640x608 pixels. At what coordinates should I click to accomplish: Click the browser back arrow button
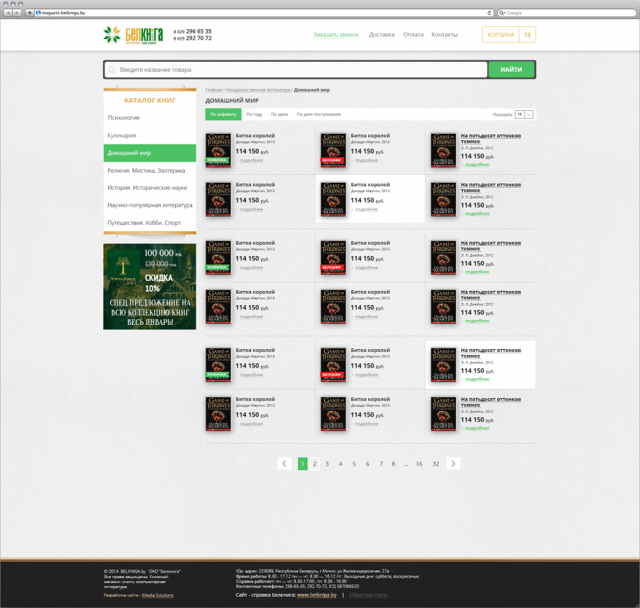[x=8, y=13]
